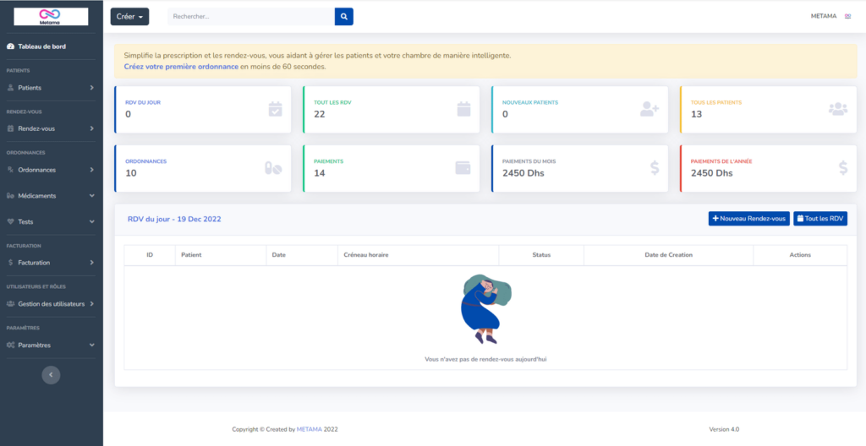866x446 pixels.
Task: Click the Ordonnances prescription icon in sidebar
Action: click(10, 170)
